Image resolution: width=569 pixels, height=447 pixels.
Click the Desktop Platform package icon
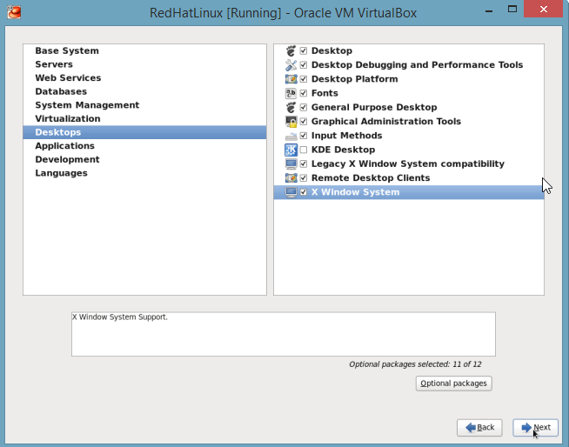tap(291, 79)
